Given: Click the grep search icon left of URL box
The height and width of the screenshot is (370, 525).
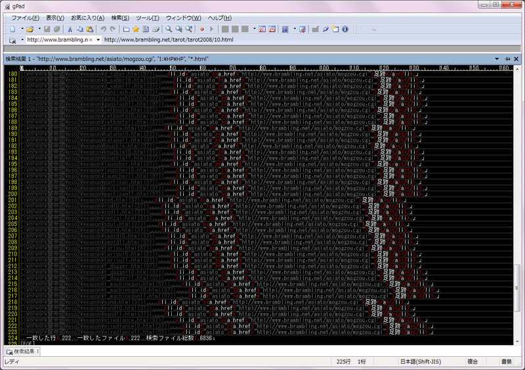Looking at the screenshot, I should tap(12, 40).
